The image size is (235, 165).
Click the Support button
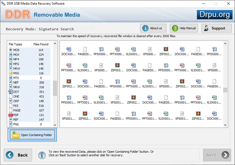click(x=216, y=28)
